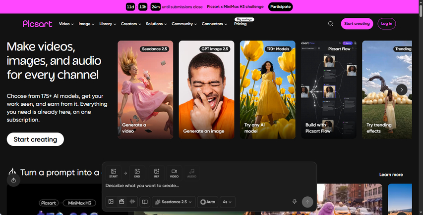
Task: Click the microphone voice input icon
Action: [295, 202]
